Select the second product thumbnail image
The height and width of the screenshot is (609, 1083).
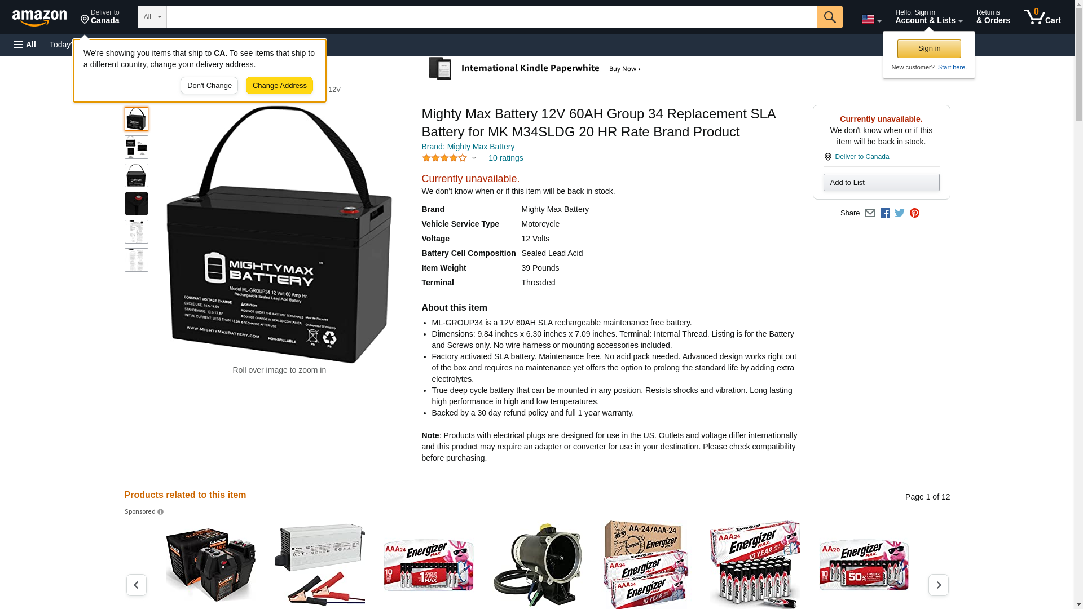click(x=136, y=147)
